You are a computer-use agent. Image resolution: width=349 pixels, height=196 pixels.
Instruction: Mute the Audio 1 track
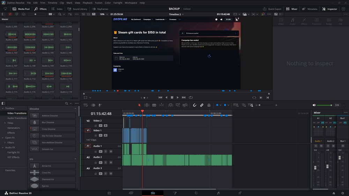click(x=111, y=151)
